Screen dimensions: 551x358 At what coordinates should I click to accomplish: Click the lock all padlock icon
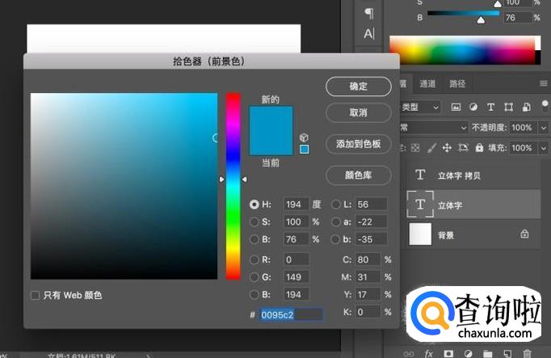(479, 148)
